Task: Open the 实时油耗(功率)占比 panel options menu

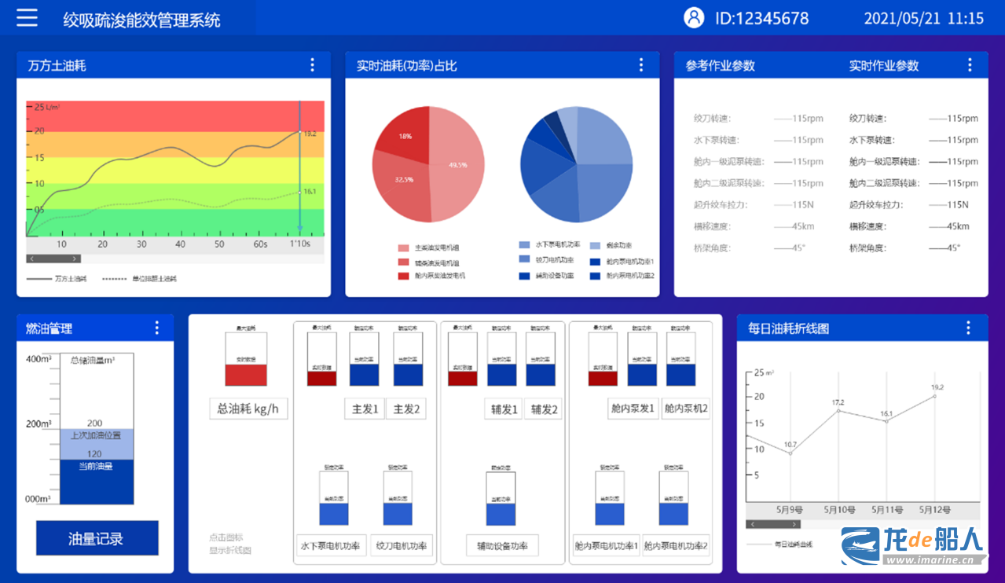Action: coord(641,65)
